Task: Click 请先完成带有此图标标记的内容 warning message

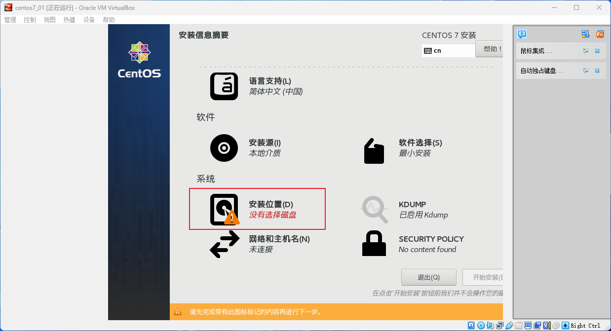Action: click(x=256, y=312)
